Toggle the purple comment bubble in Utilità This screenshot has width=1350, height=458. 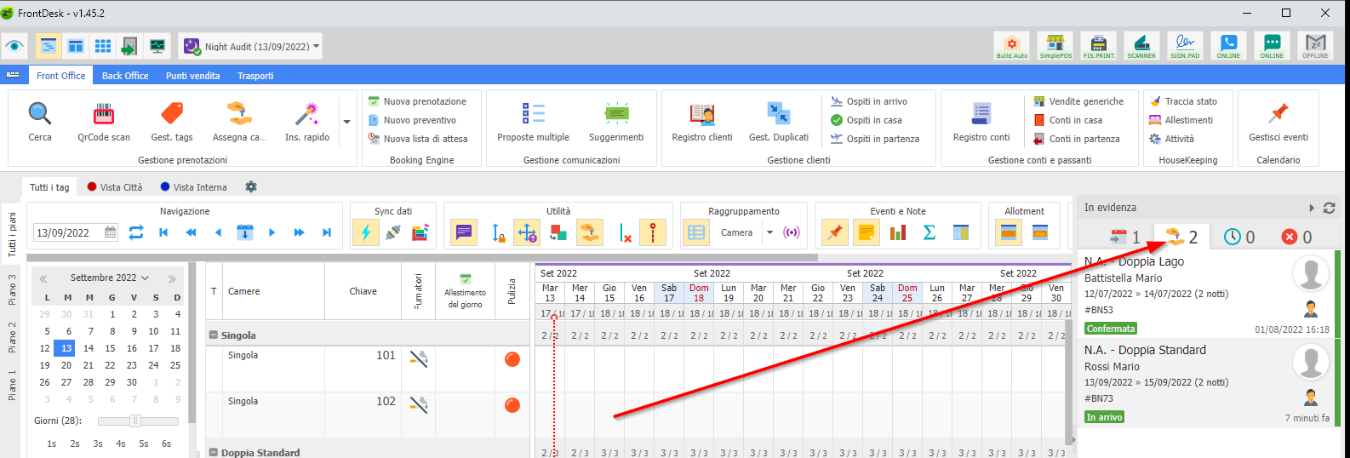coord(464,232)
